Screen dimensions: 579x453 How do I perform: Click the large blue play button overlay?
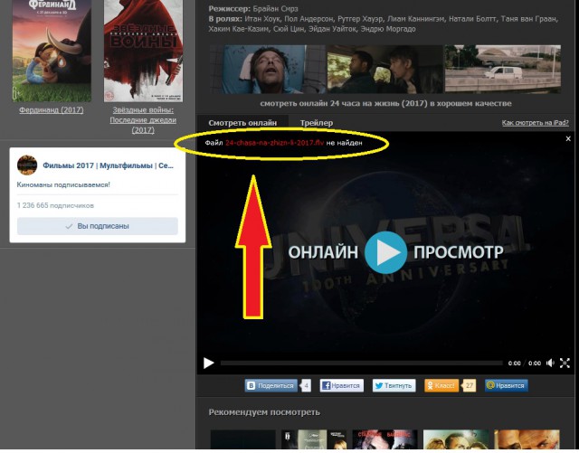coord(386,252)
